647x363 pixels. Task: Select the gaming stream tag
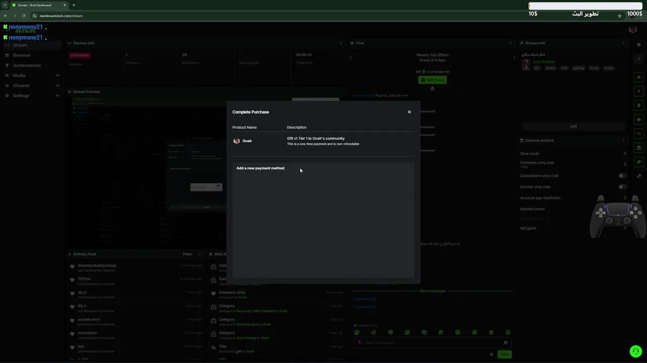click(578, 68)
